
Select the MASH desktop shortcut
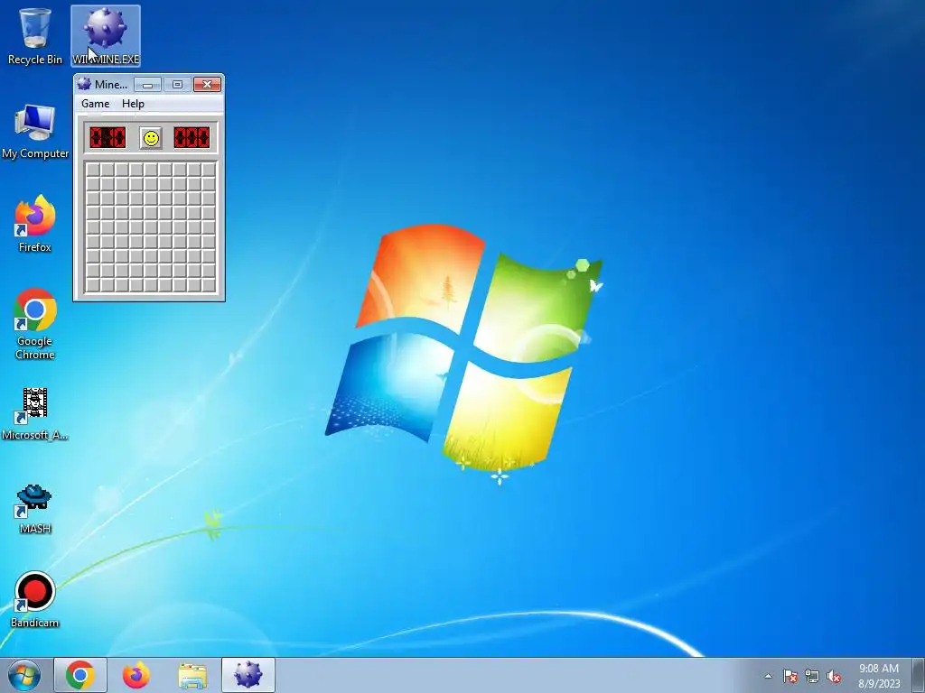(35, 509)
